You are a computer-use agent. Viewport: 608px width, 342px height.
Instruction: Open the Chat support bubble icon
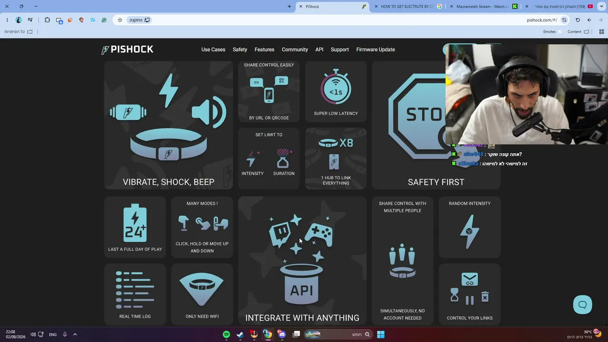[x=582, y=305]
